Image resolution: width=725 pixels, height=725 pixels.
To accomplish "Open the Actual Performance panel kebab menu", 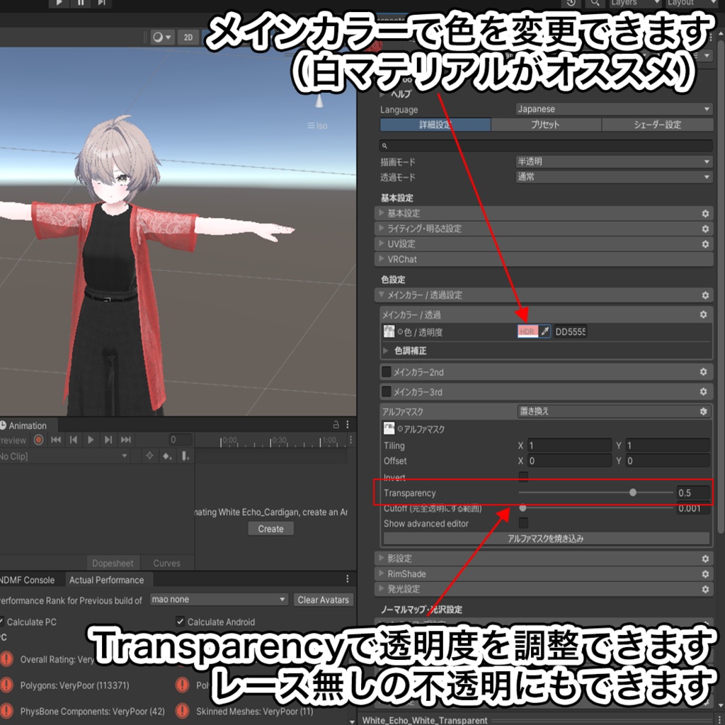I will (348, 579).
